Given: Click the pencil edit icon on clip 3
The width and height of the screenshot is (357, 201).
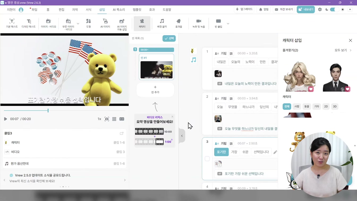Looking at the screenshot, I should point(275,152).
